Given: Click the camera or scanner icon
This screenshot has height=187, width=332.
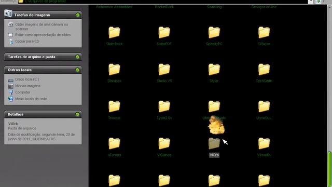Looking at the screenshot, I should (x=11, y=24).
